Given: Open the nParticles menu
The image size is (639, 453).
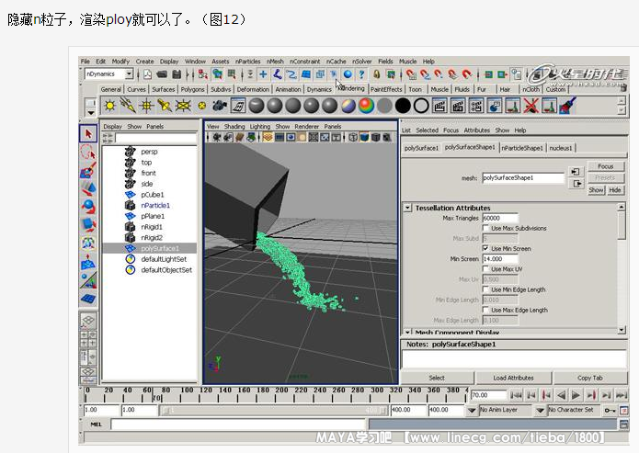Looking at the screenshot, I should point(247,62).
